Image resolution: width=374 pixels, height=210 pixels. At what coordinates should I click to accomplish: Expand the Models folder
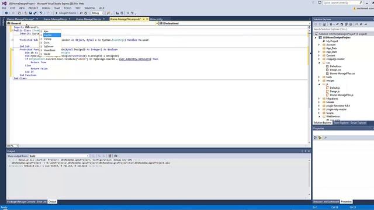pos(319,102)
